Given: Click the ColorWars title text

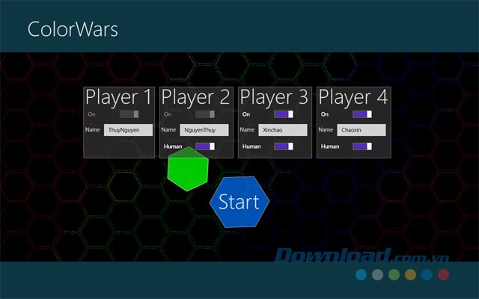Looking at the screenshot, I should [x=73, y=29].
